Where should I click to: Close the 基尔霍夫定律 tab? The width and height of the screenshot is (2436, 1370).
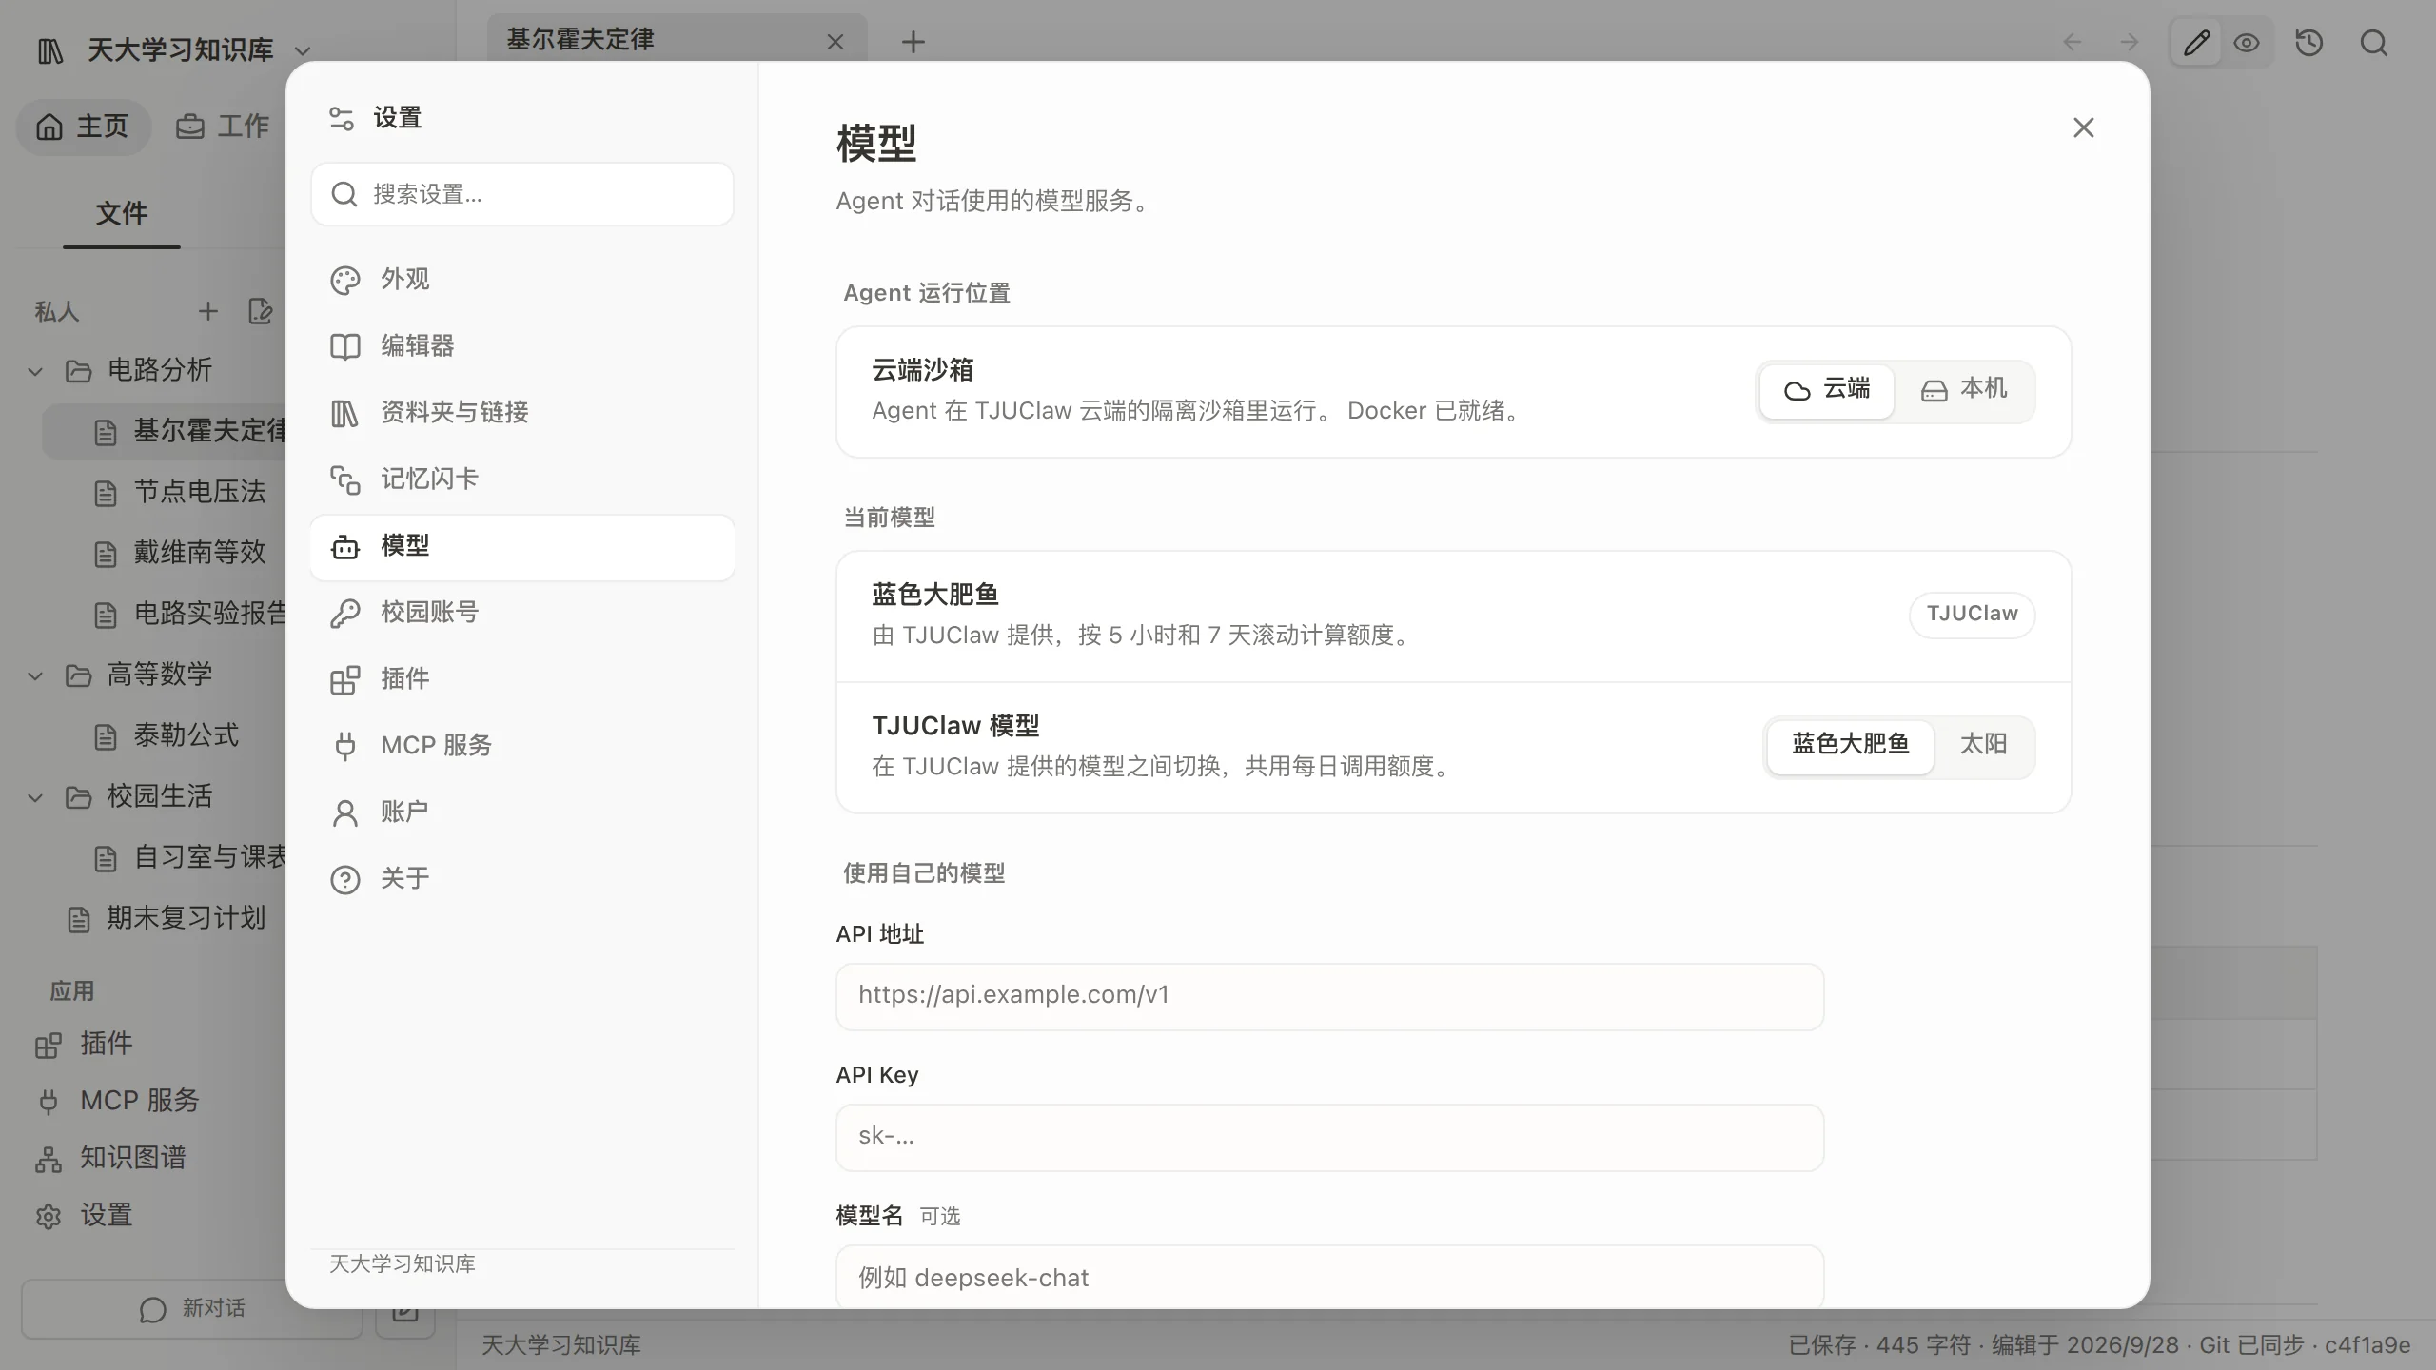835,43
